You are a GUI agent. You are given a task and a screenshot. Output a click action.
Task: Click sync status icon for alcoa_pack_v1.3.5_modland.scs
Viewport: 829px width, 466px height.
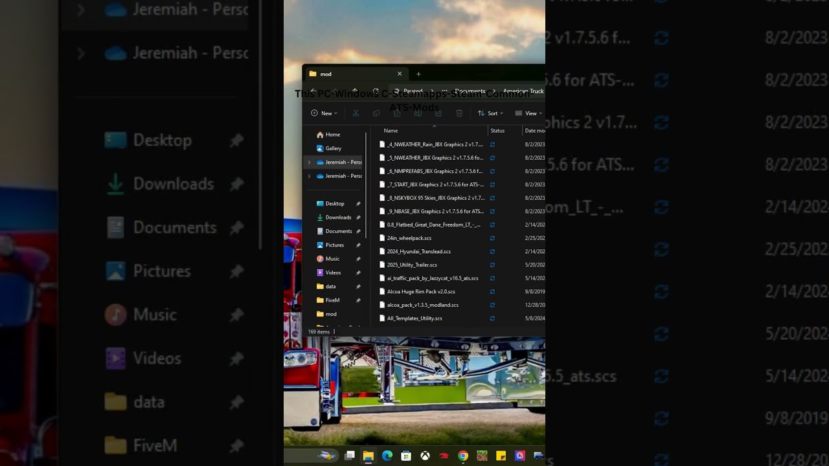tap(492, 305)
